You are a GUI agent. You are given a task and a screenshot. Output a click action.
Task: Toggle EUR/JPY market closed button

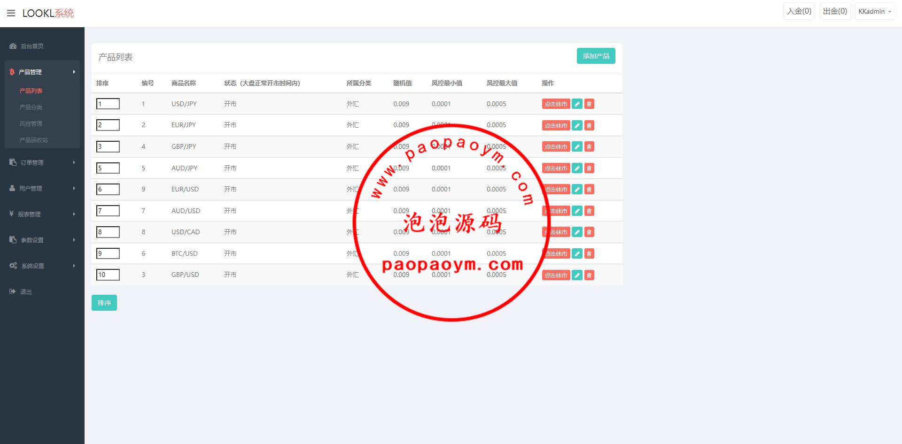tap(556, 125)
